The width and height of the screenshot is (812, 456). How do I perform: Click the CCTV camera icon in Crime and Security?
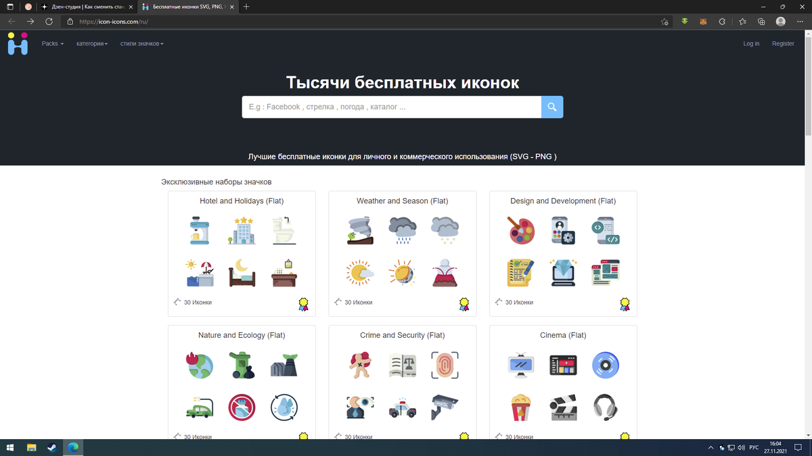point(445,407)
